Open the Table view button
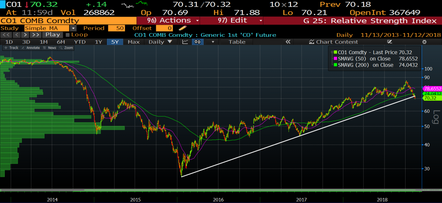 (237, 42)
